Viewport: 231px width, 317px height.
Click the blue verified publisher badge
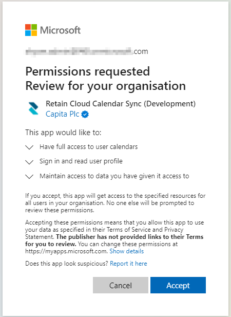click(x=85, y=115)
